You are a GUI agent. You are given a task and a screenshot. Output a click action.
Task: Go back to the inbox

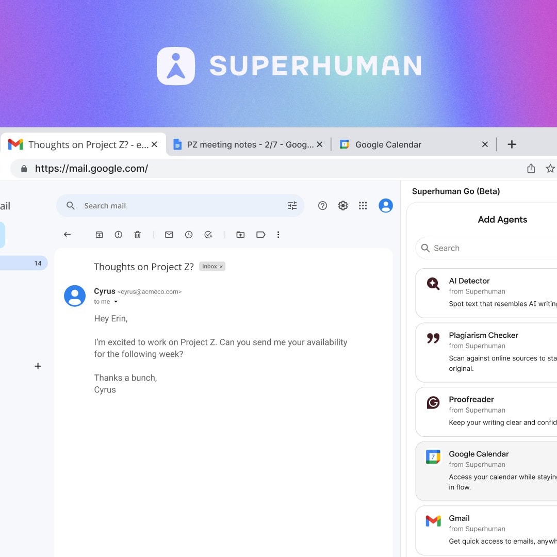point(67,234)
